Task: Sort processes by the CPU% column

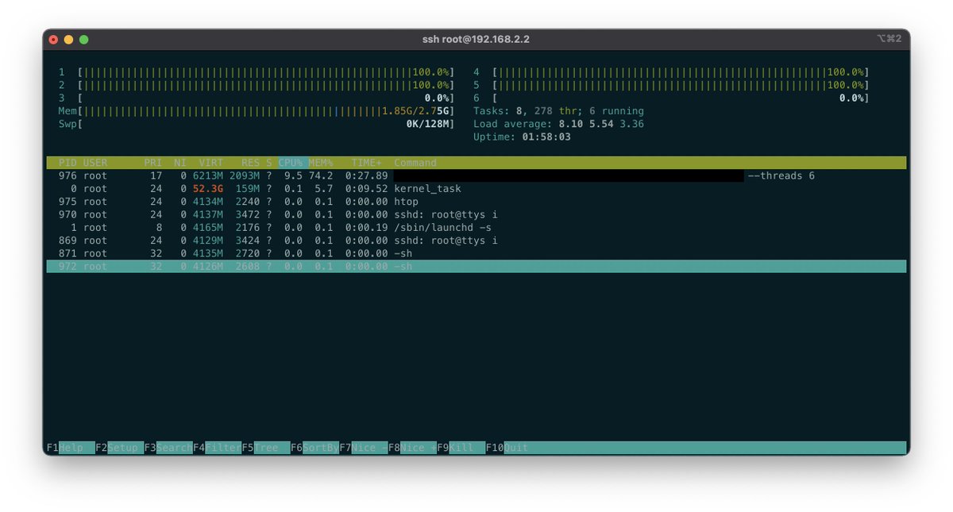Action: click(x=290, y=162)
